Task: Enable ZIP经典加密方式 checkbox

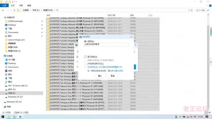Action: point(85,63)
